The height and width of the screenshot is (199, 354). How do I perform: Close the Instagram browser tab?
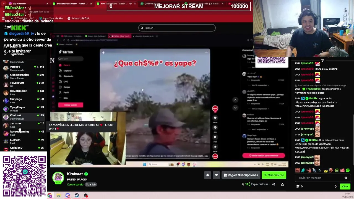point(47,4)
